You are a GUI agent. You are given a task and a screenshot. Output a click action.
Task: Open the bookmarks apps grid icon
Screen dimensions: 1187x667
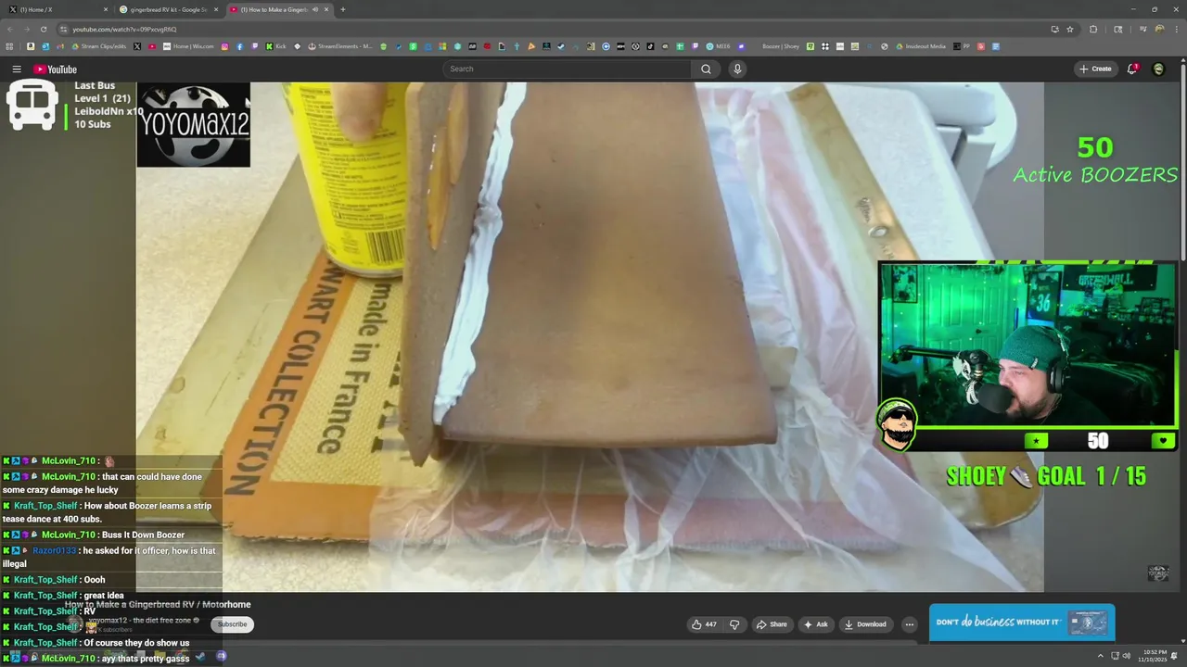[9, 46]
